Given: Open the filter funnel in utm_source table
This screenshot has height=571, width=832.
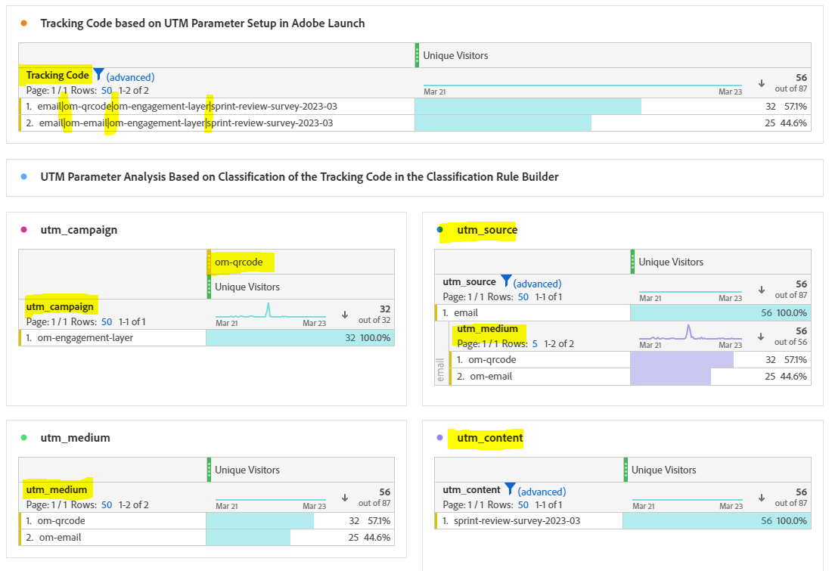Looking at the screenshot, I should pos(506,281).
